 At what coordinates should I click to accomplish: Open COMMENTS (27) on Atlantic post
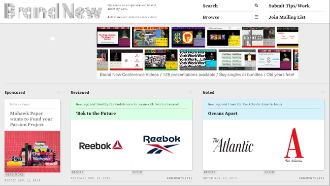(x=312, y=178)
